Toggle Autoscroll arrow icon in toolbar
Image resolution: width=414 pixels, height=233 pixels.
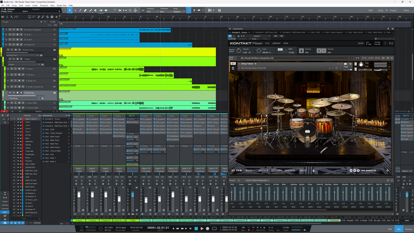(199, 10)
